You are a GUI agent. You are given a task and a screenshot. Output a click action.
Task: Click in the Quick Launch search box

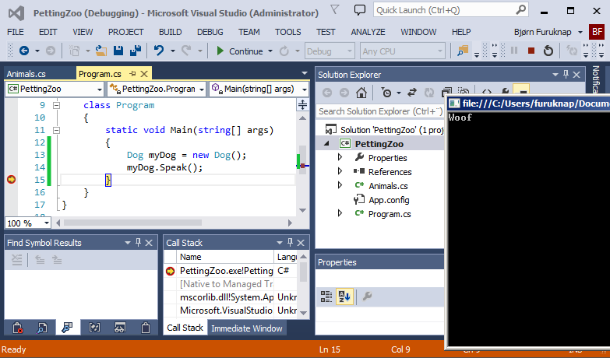[x=443, y=9]
